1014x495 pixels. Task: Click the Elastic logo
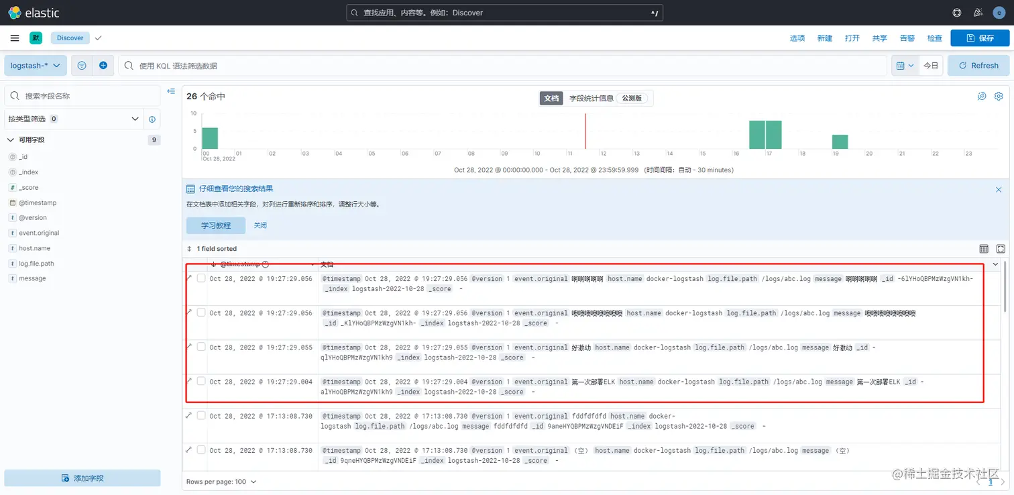click(34, 13)
